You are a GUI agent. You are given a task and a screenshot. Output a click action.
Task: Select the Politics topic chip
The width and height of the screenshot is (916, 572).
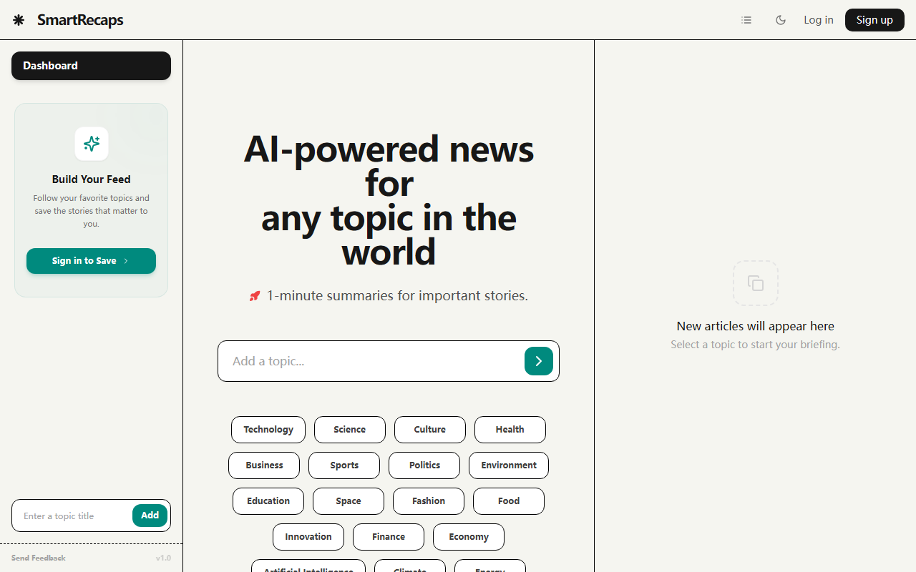[424, 465]
